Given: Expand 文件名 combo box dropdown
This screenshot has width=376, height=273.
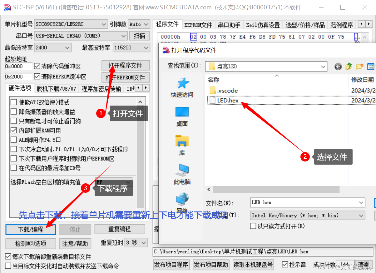Looking at the screenshot, I should [x=361, y=202].
